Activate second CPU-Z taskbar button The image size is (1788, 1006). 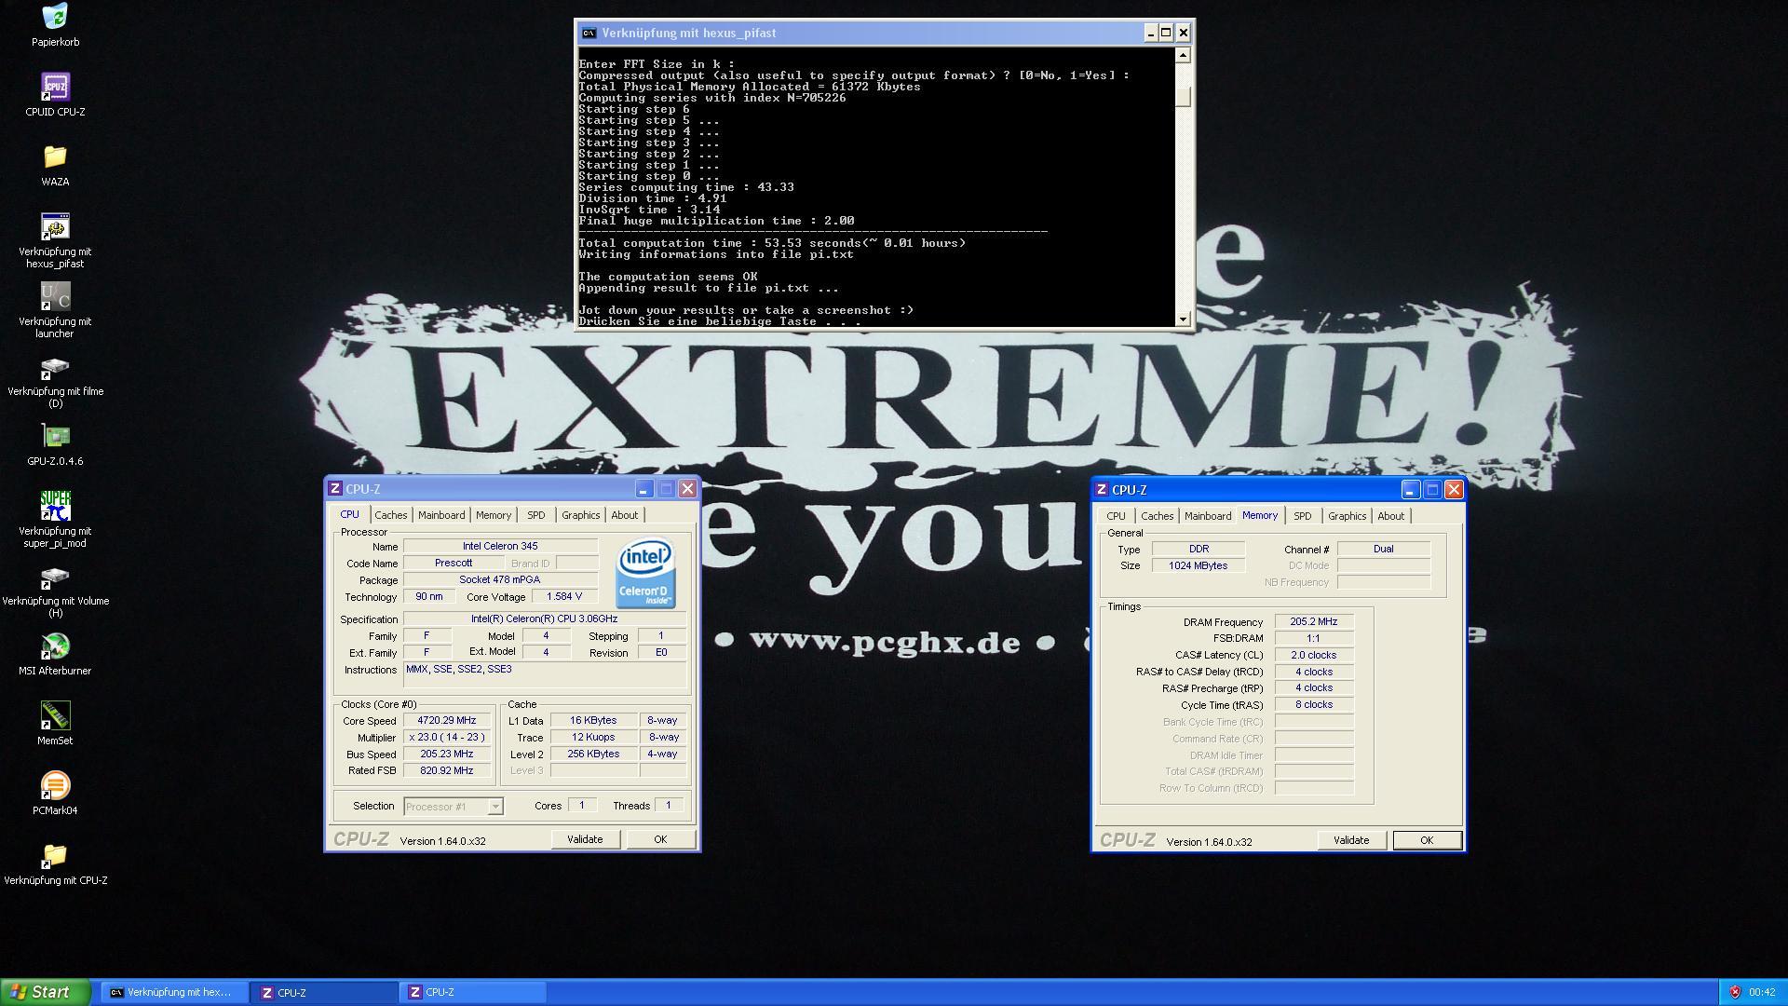tap(472, 992)
